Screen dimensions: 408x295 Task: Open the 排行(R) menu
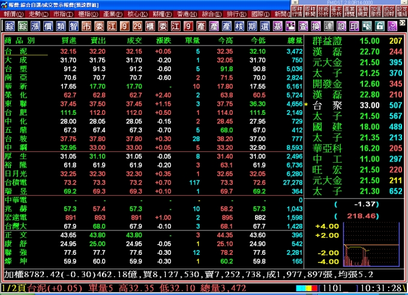pyautogui.click(x=236, y=14)
